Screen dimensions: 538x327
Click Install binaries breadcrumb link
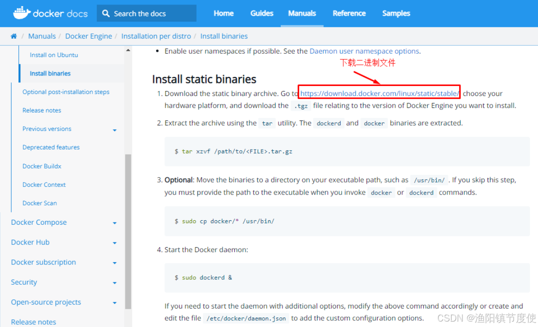point(224,36)
